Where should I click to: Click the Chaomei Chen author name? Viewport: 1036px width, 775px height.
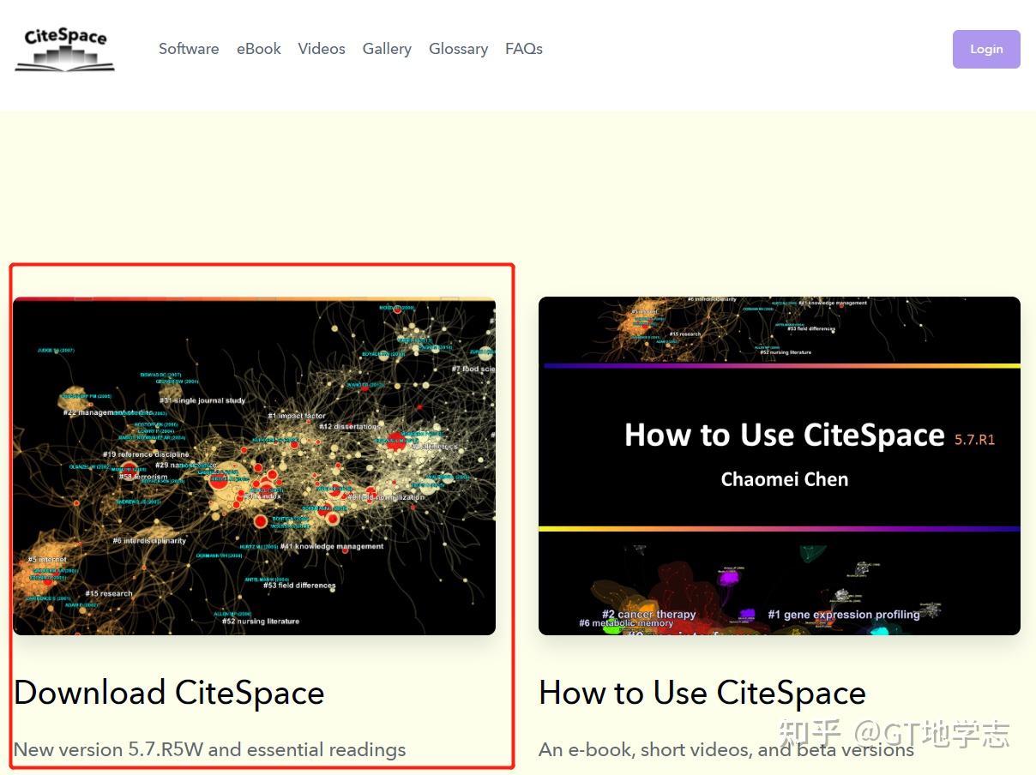coord(784,478)
